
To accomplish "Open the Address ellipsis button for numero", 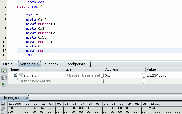I will coord(143,75).
